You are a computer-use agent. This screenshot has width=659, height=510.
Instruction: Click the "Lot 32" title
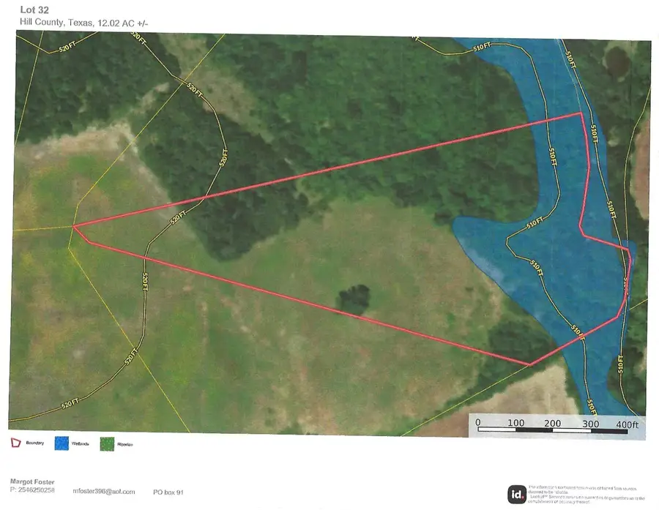click(x=23, y=10)
